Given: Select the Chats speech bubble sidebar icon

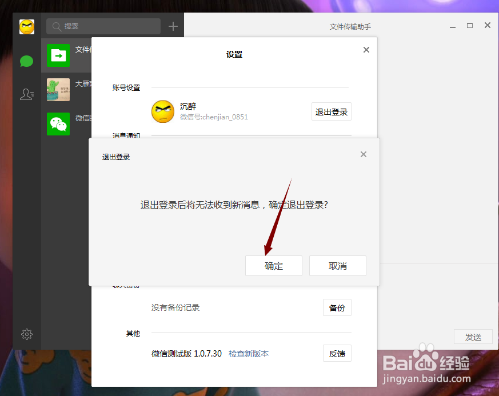Looking at the screenshot, I should 26,61.
